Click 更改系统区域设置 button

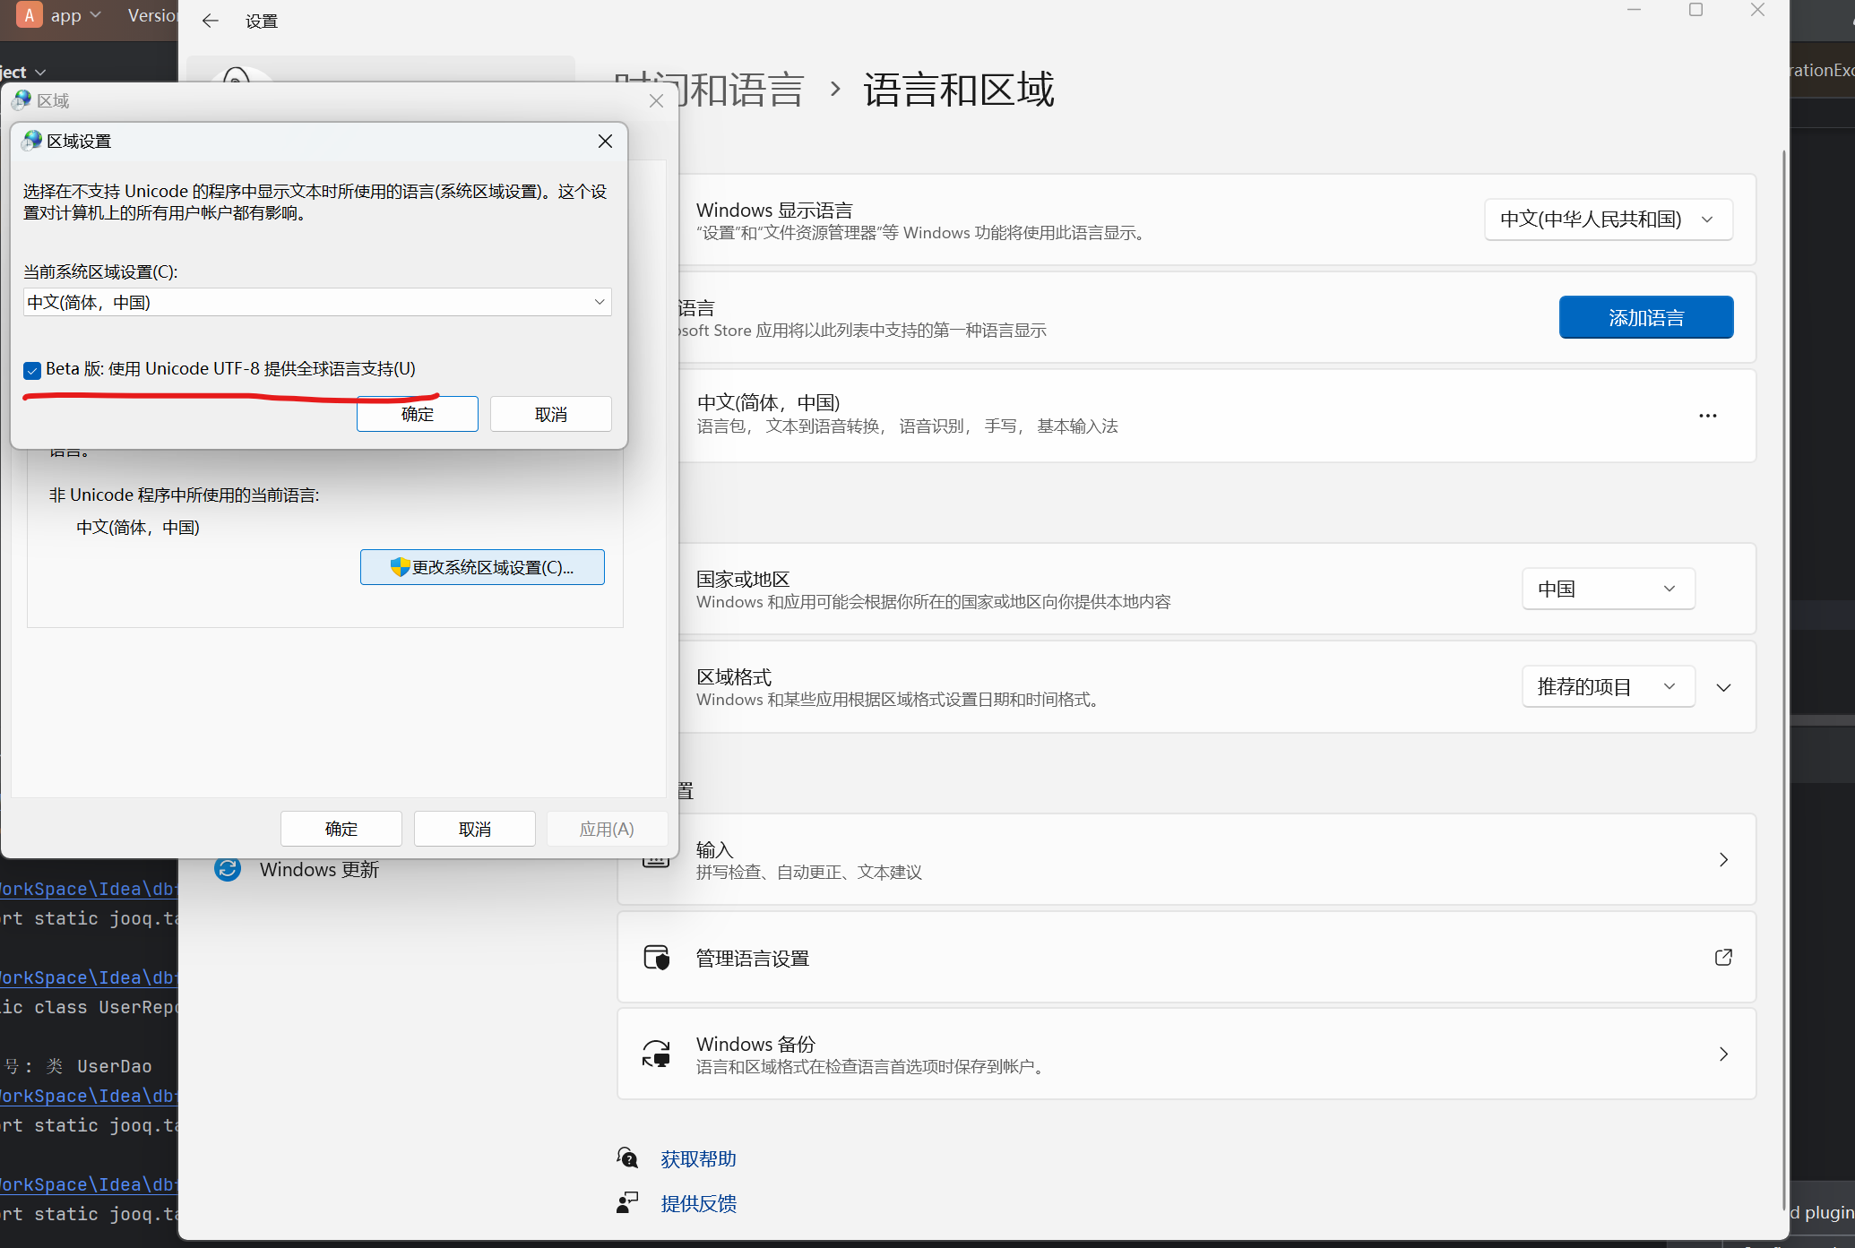pyautogui.click(x=482, y=567)
